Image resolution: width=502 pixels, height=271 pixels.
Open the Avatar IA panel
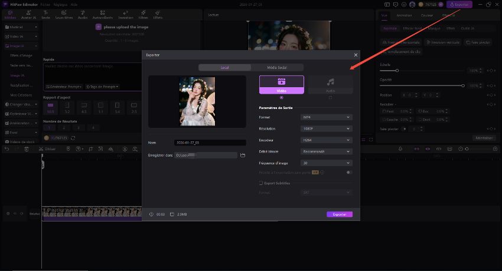28,14
